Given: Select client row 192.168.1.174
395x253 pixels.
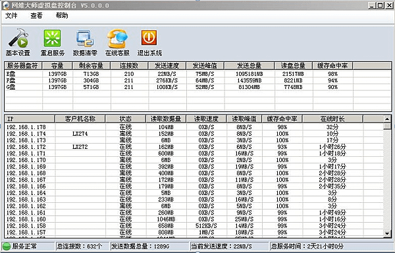Looking at the screenshot, I should click(194, 134).
